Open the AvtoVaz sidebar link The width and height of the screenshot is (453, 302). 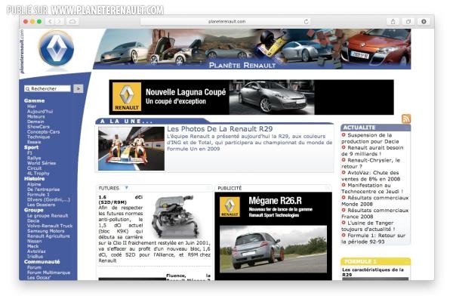click(36, 251)
